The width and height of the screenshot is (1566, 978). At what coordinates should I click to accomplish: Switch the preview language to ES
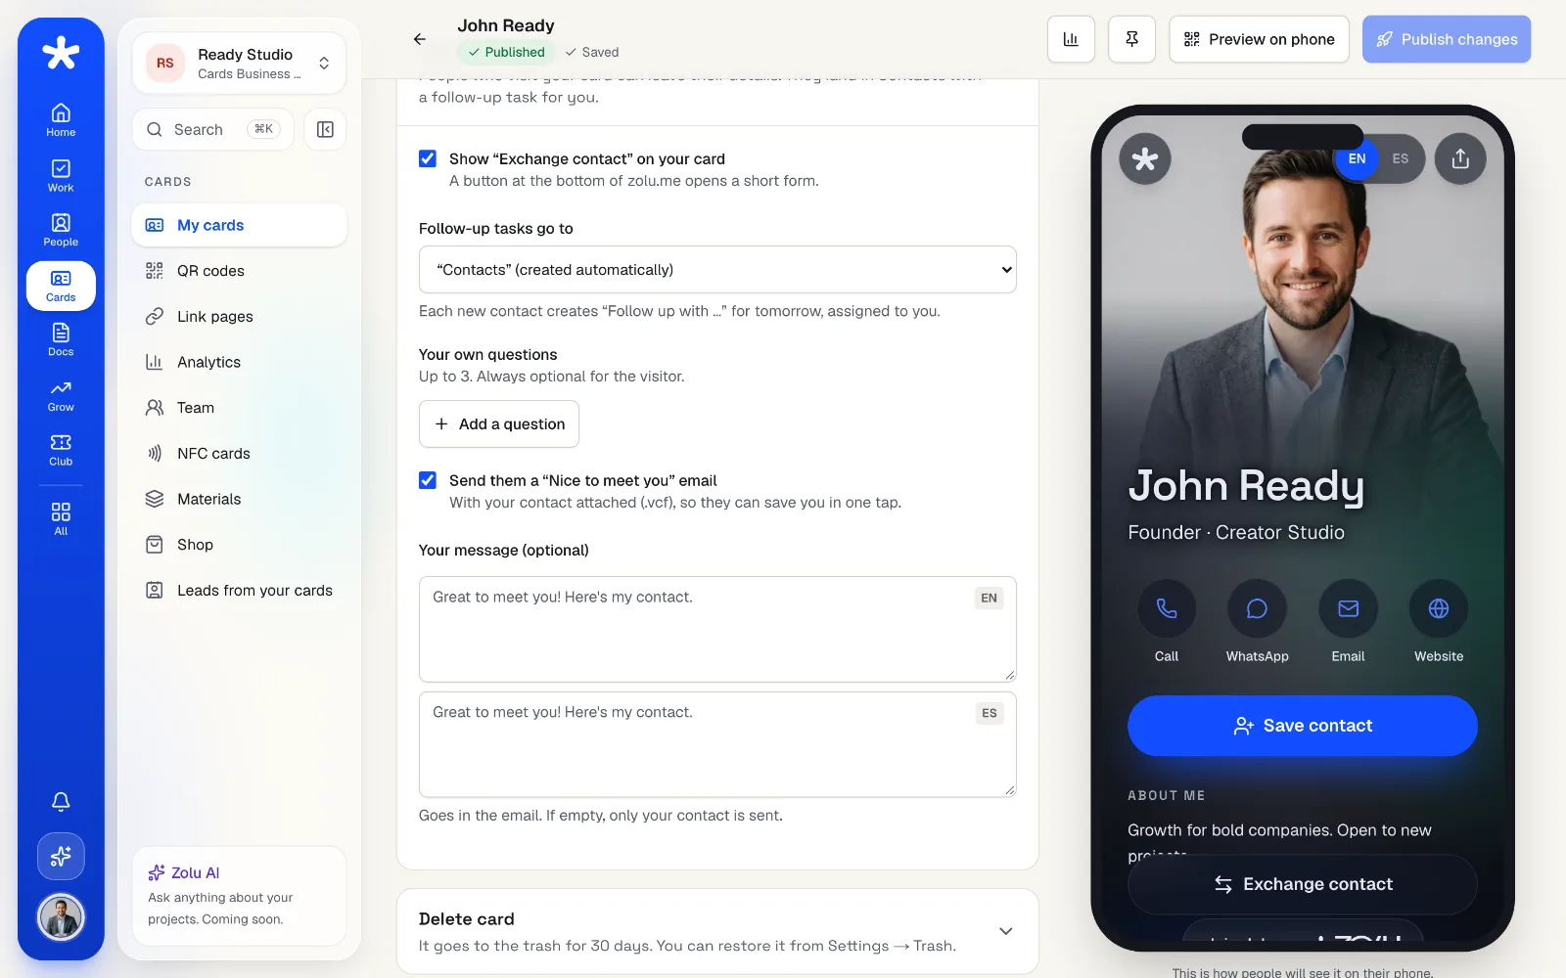point(1401,158)
